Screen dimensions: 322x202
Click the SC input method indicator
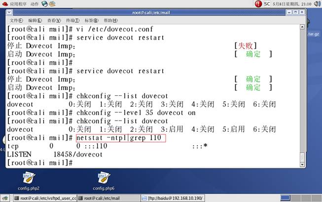click(266, 4)
